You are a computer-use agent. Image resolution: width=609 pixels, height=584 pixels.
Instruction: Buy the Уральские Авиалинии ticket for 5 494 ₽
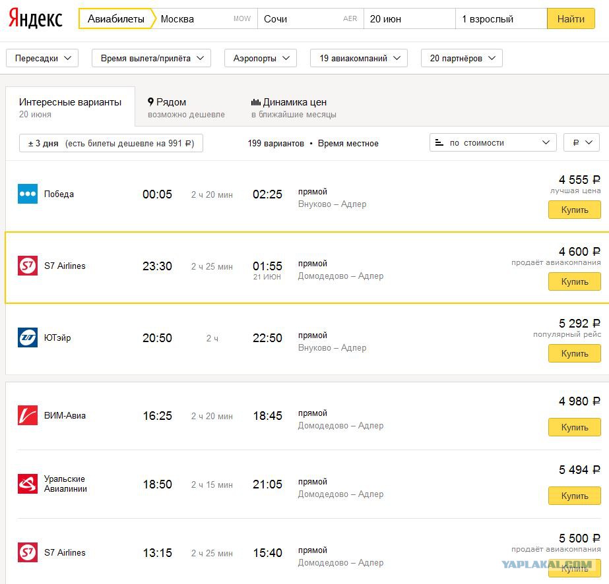click(575, 496)
